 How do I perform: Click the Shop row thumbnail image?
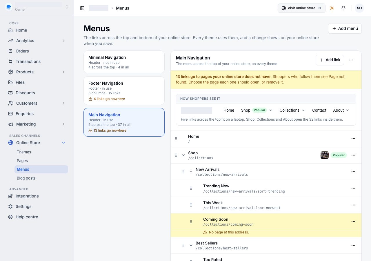325,155
